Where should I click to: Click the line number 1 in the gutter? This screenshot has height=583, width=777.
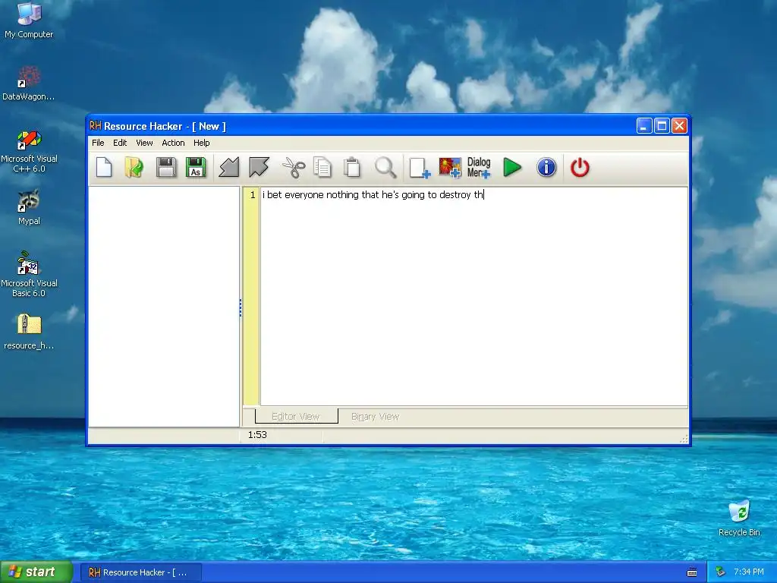coord(253,195)
